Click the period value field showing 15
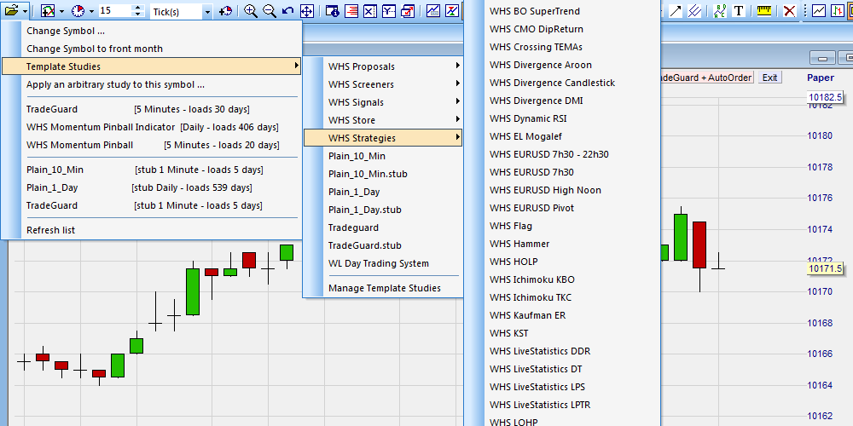 (116, 11)
